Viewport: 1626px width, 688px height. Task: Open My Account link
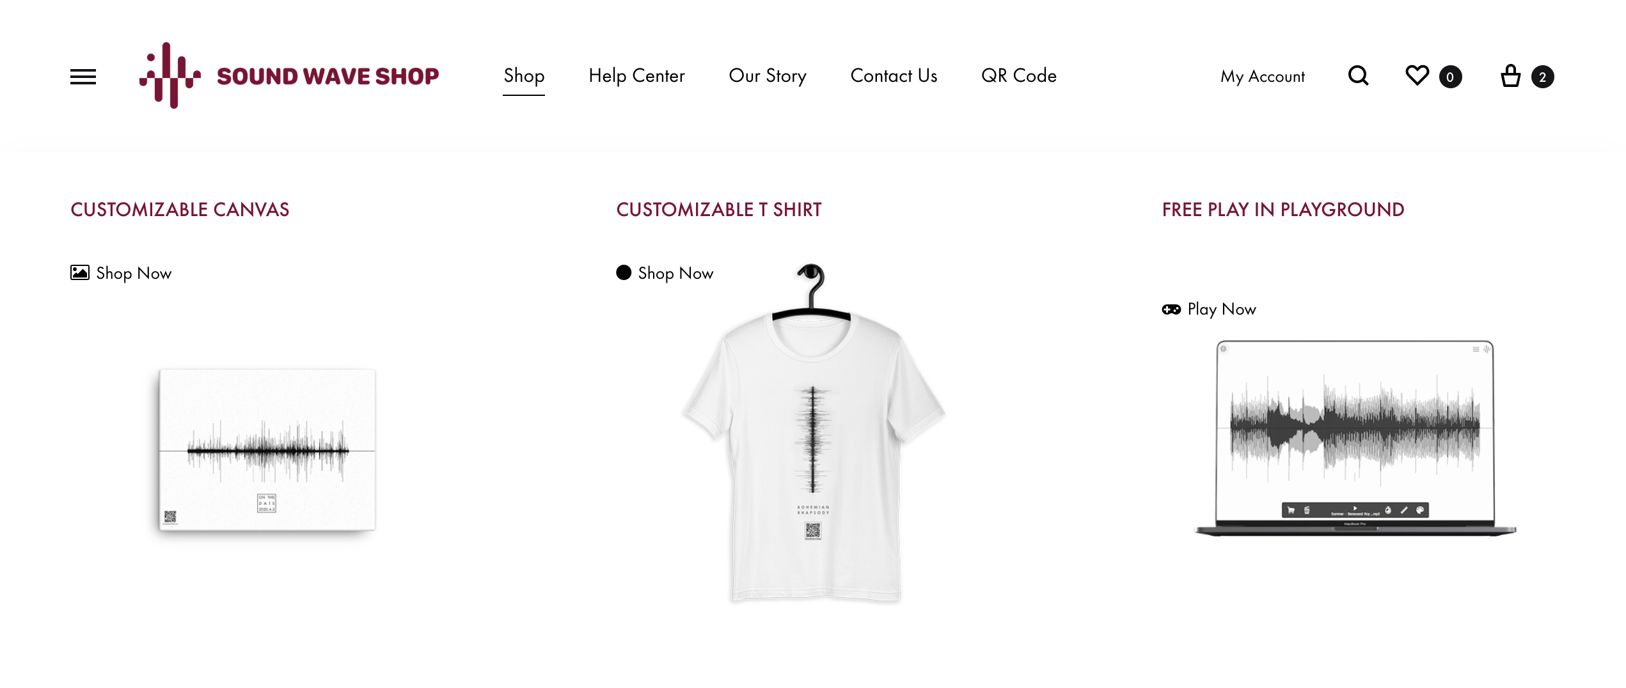click(1262, 76)
